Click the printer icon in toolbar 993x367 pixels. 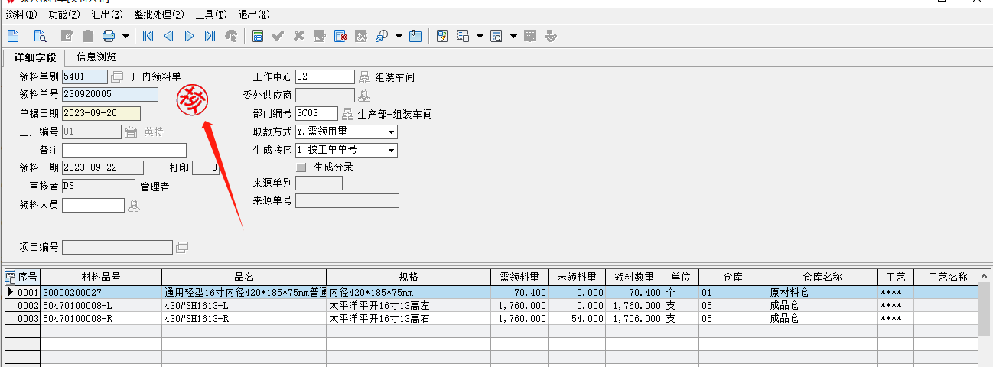click(x=109, y=36)
